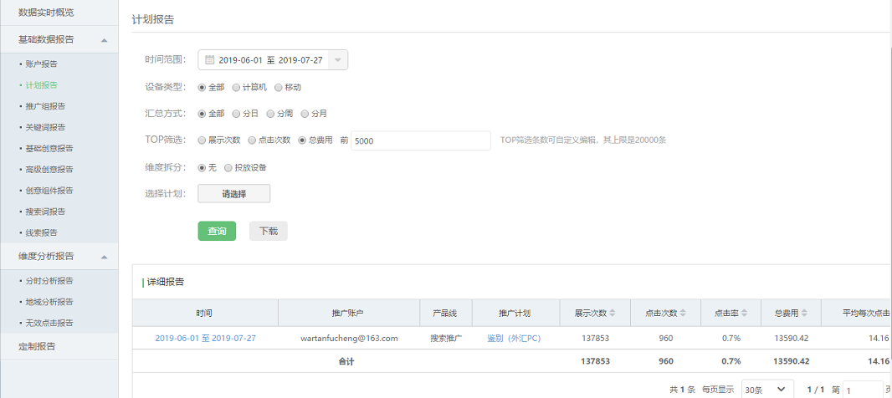This screenshot has height=398, width=892.
Task: Open 定制报告 in sidebar
Action: pos(37,346)
